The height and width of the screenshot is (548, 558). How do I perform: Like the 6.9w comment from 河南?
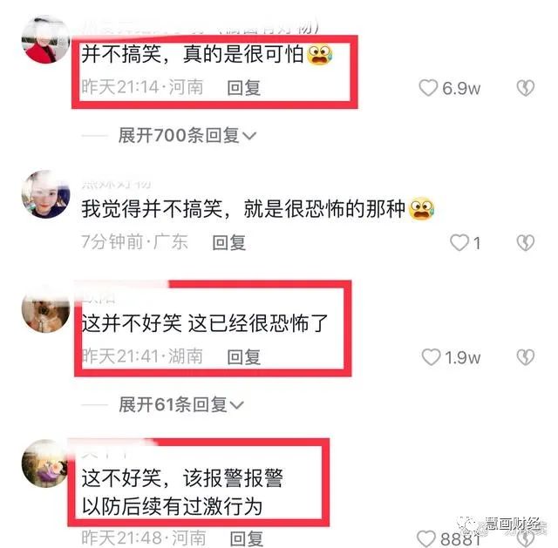428,88
